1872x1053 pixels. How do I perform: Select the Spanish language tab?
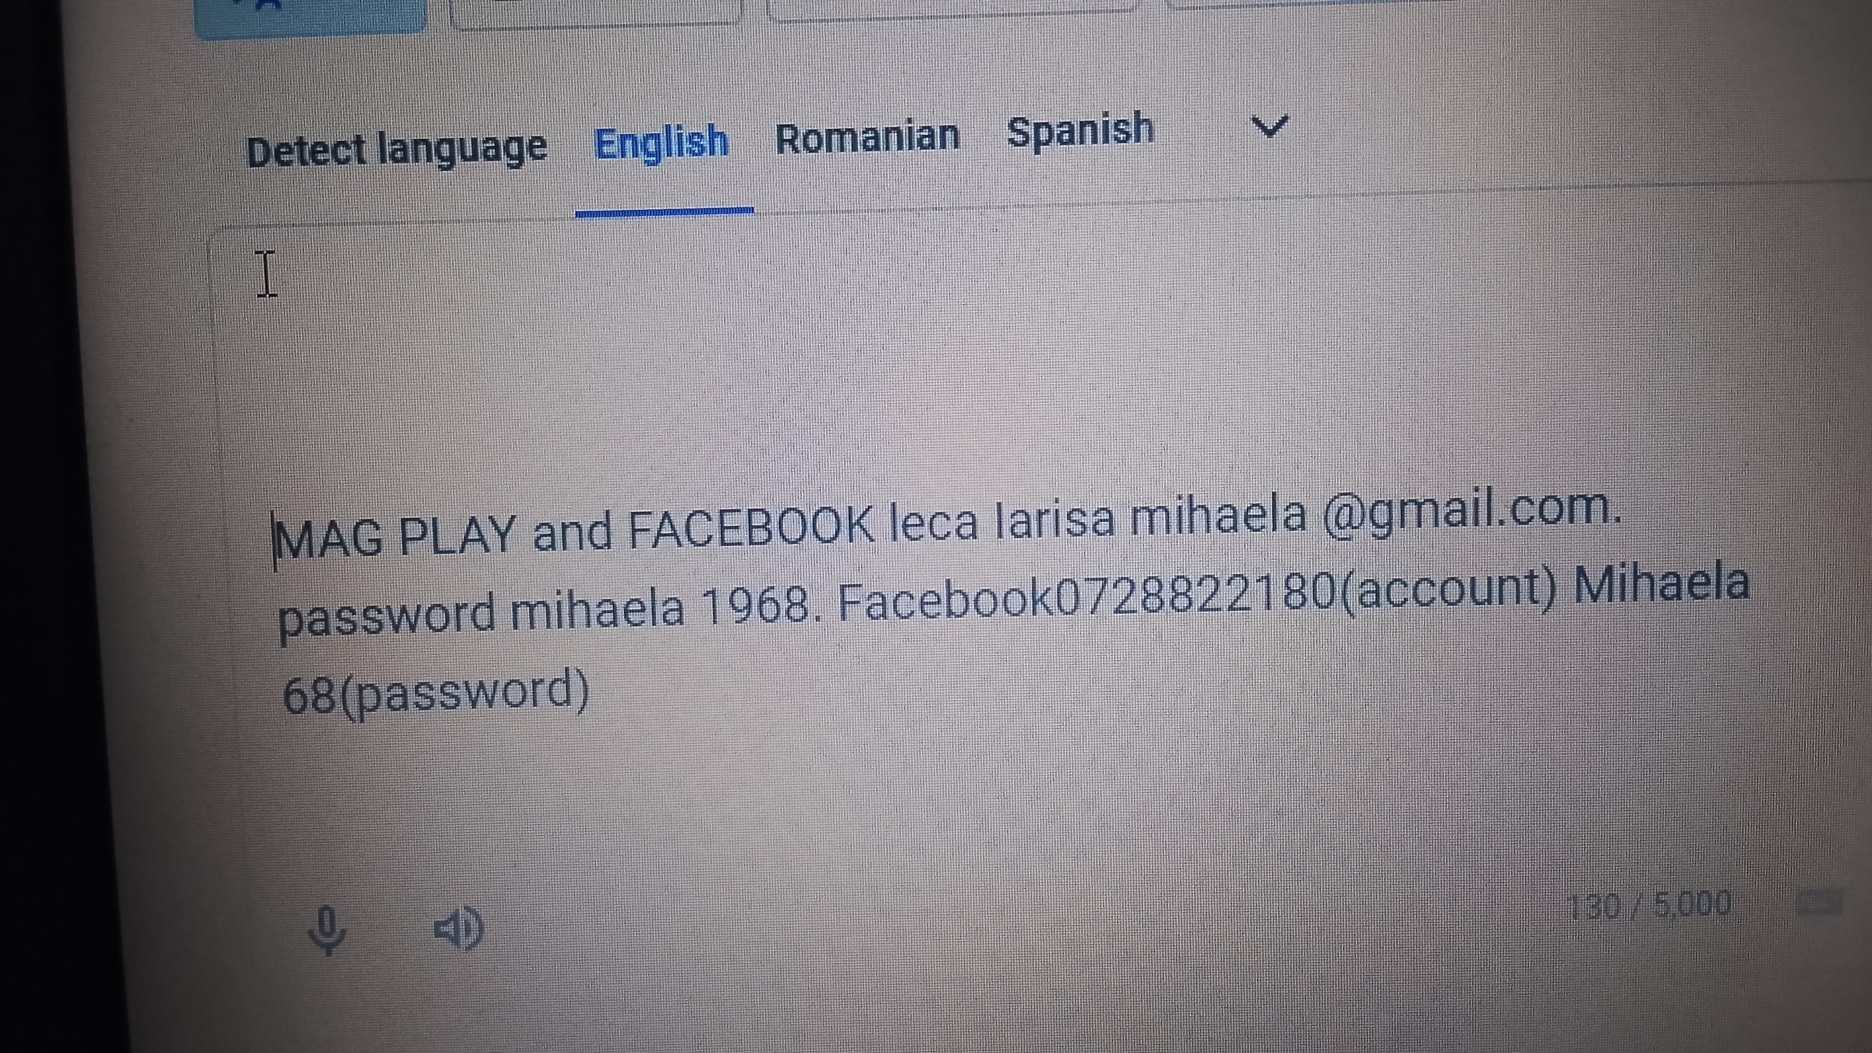tap(1080, 131)
